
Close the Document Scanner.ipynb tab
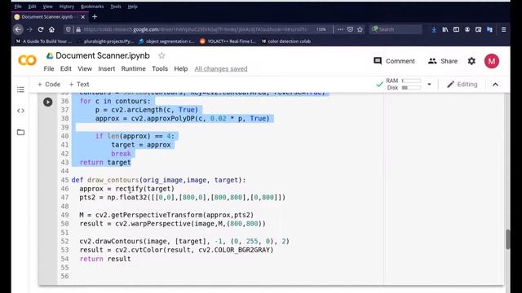pos(82,16)
